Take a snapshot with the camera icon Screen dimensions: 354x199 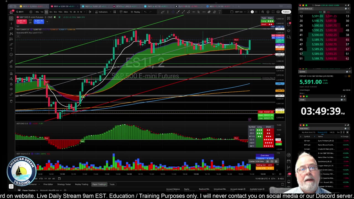(278, 12)
